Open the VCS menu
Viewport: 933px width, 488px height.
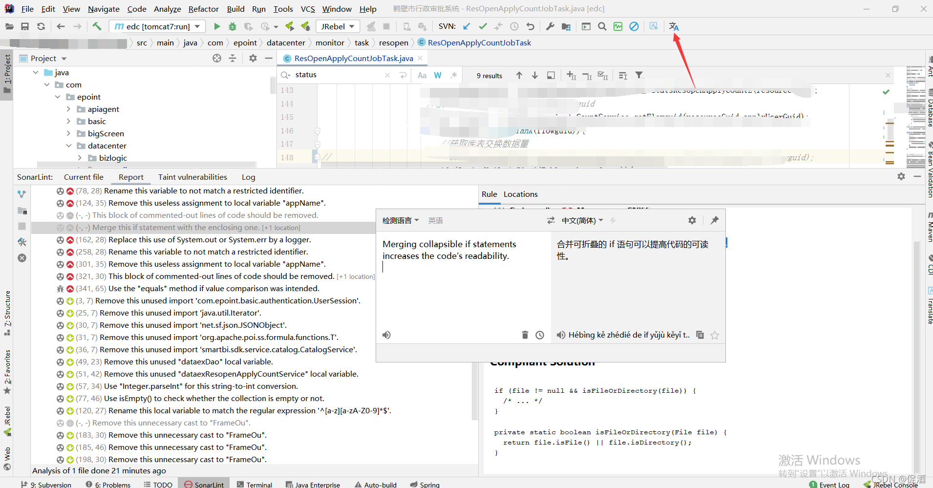coord(308,9)
